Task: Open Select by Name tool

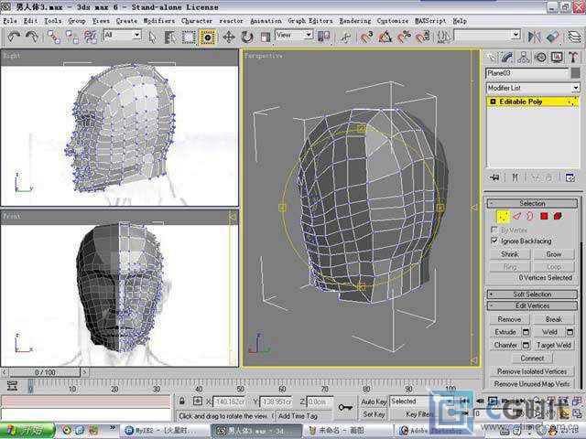Action: pos(170,37)
